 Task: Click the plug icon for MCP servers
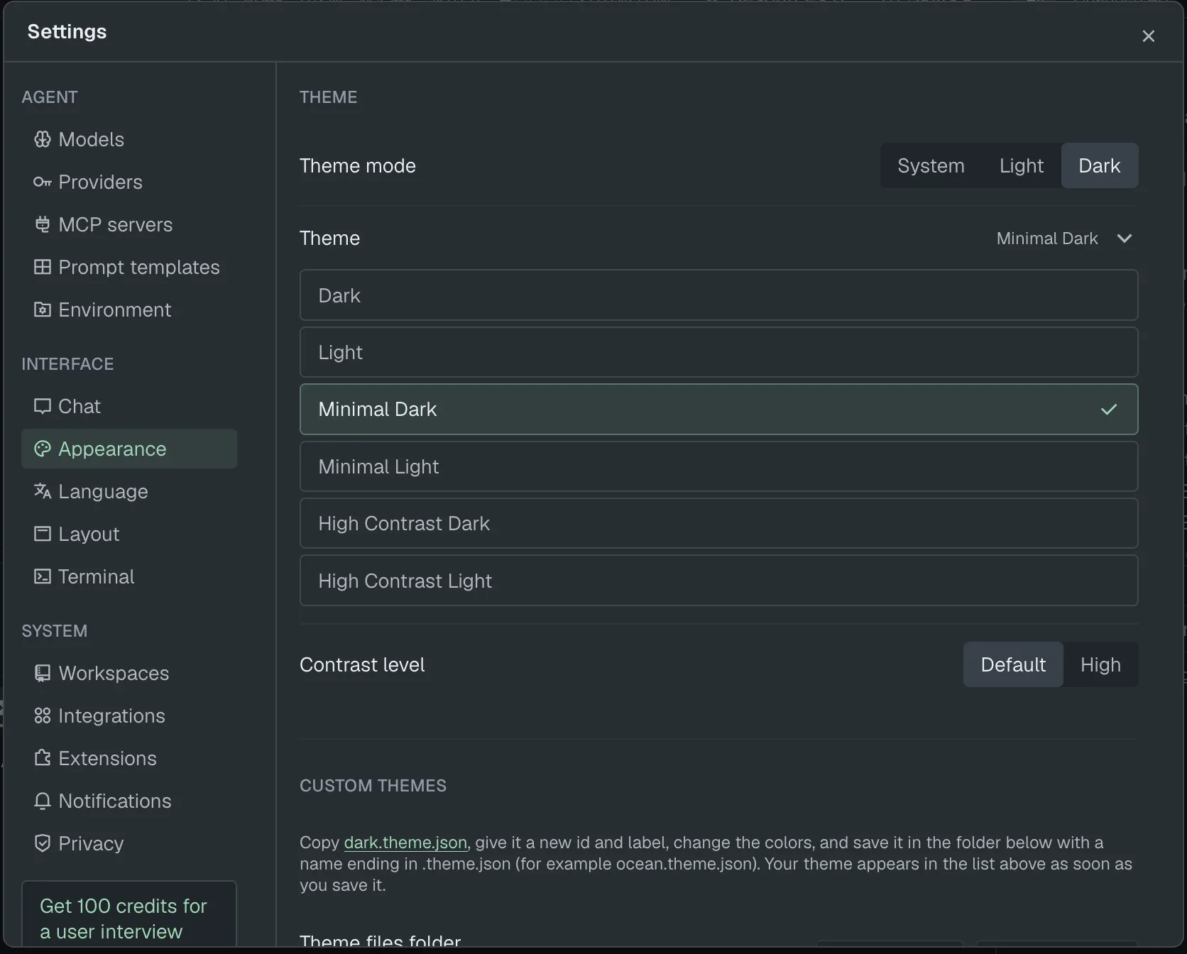[x=43, y=224]
